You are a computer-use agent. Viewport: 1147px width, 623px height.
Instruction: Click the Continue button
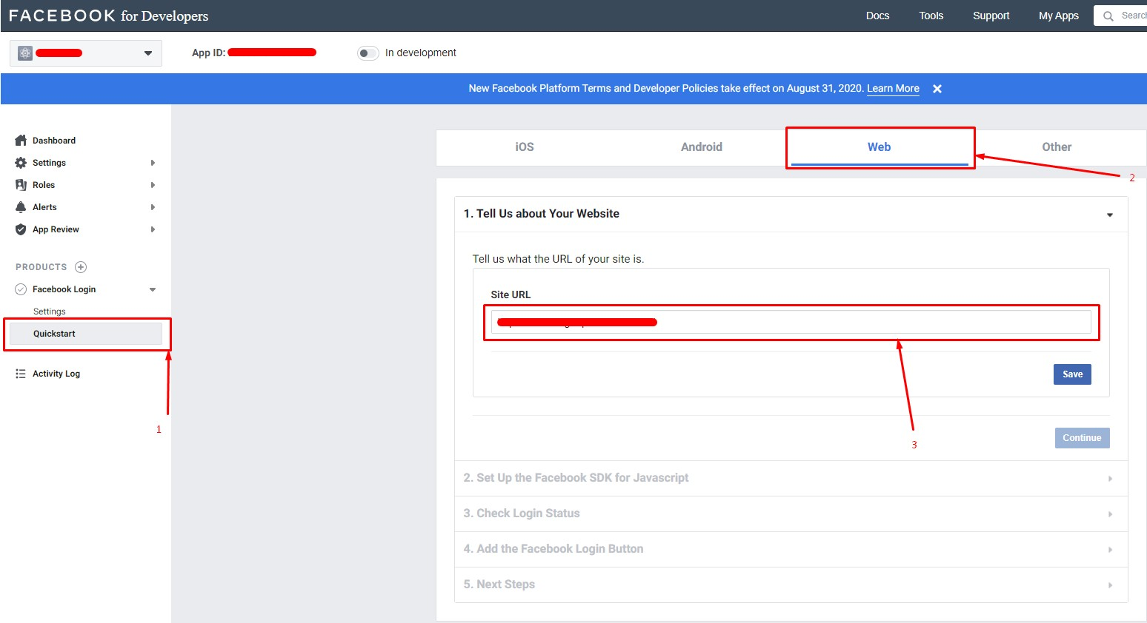[1082, 438]
